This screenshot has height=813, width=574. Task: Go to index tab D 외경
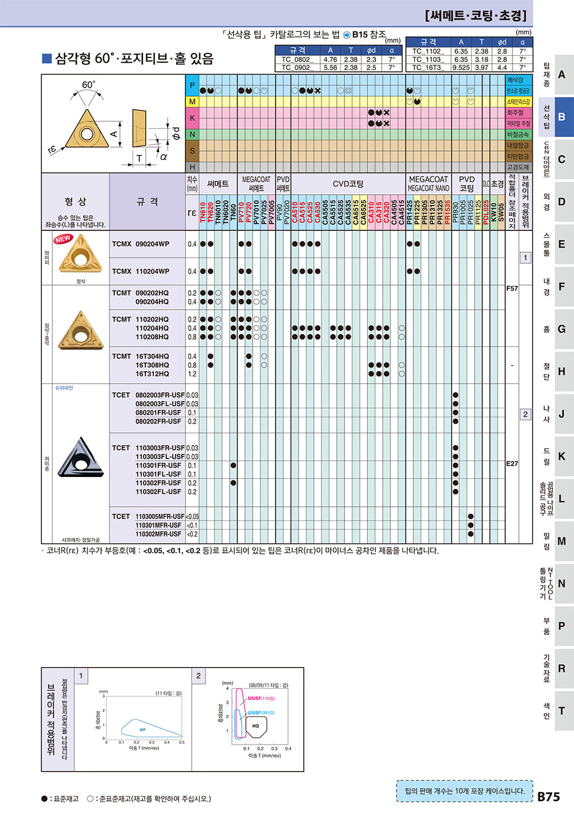pos(556,202)
